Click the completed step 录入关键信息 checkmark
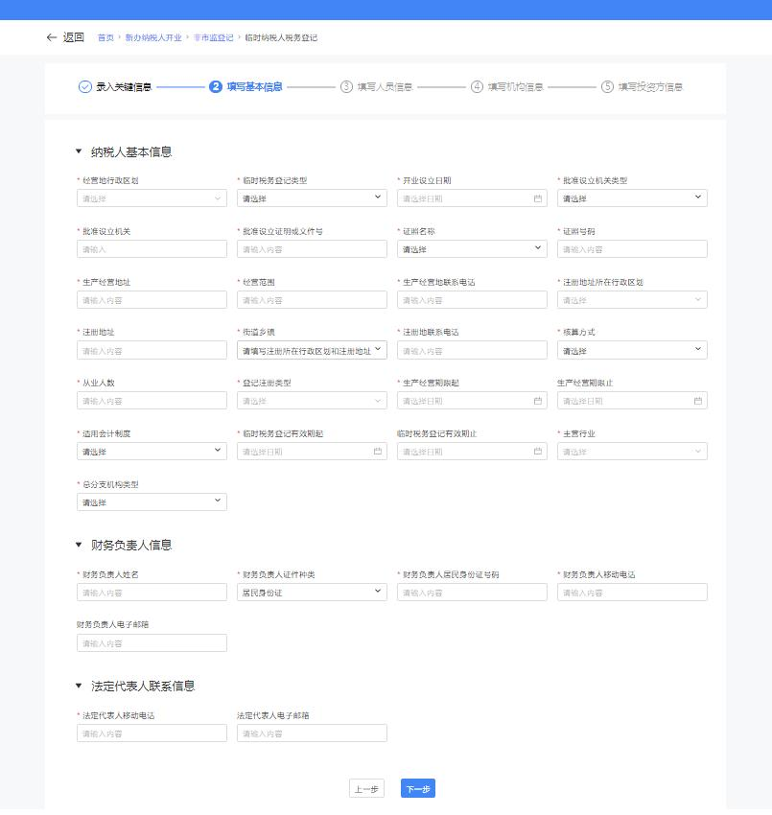 tap(85, 87)
